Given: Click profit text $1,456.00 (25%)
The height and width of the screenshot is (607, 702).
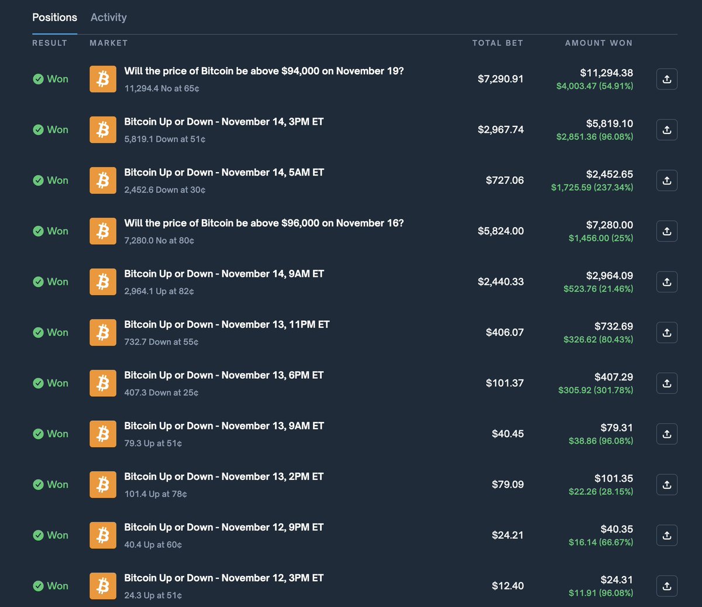Looking at the screenshot, I should [601, 238].
